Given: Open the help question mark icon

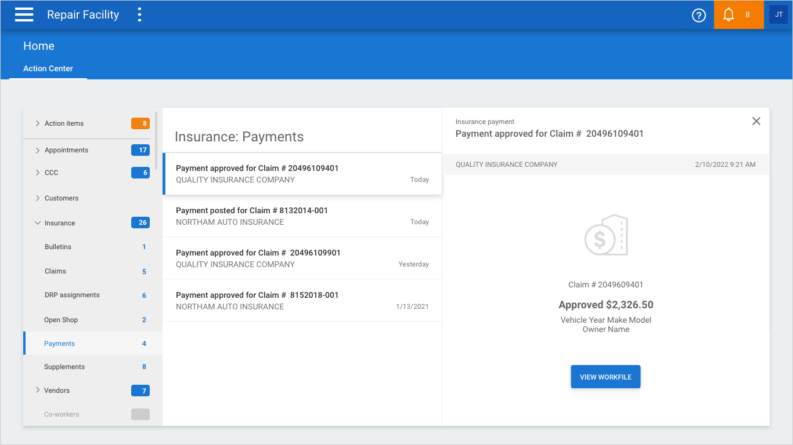Looking at the screenshot, I should point(699,15).
